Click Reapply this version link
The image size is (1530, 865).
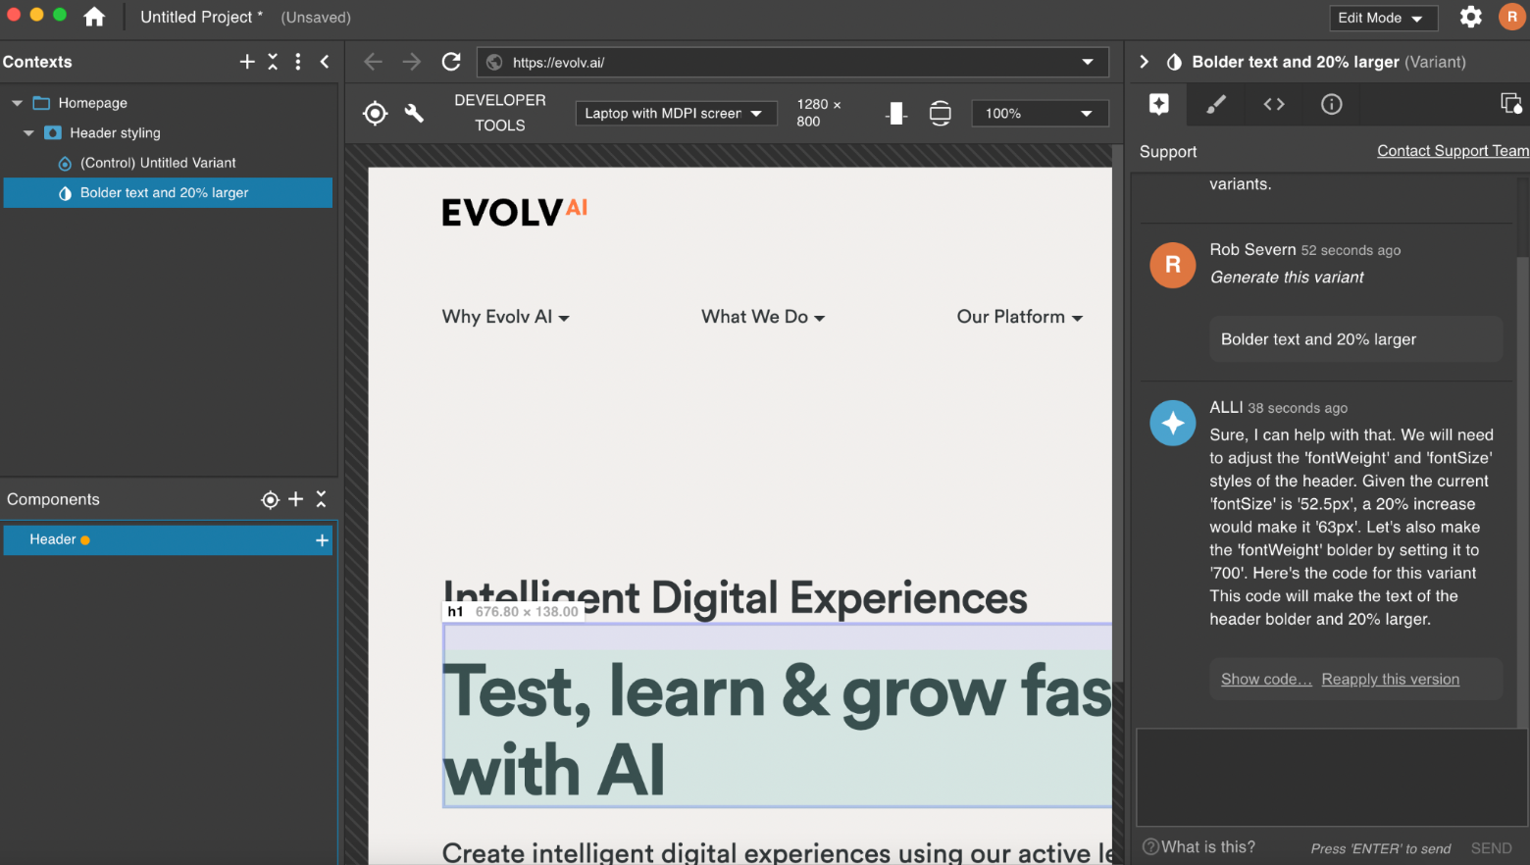click(x=1390, y=680)
